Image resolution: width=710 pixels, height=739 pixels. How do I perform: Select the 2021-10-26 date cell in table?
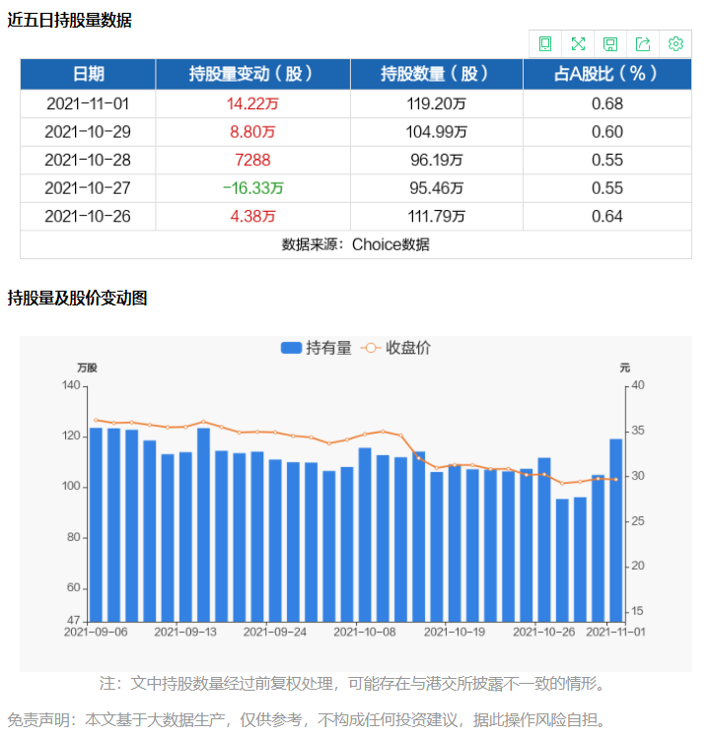(x=88, y=217)
